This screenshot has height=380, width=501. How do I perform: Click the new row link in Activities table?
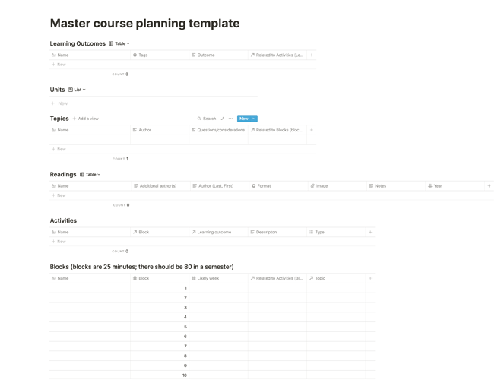[x=59, y=242]
